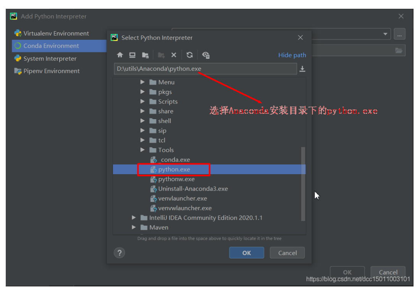Click the Maven folder icon
This screenshot has width=420, height=296.
point(144,227)
